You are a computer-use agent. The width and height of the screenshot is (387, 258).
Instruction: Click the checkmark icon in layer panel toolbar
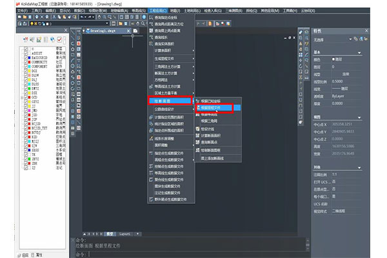[x=59, y=39]
